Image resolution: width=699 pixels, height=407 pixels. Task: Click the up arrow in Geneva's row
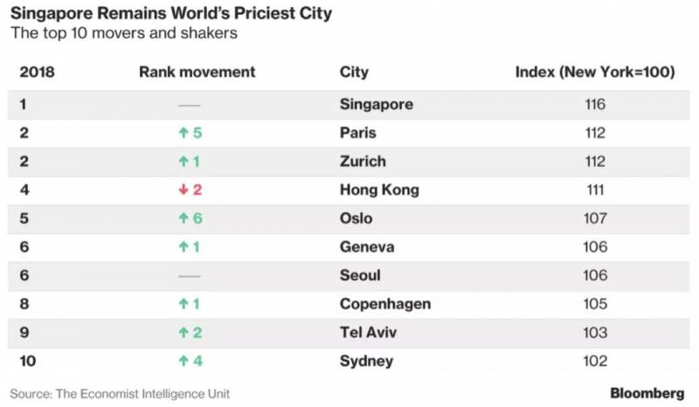(x=183, y=247)
